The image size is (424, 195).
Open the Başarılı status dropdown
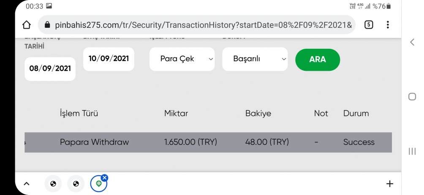[255, 59]
